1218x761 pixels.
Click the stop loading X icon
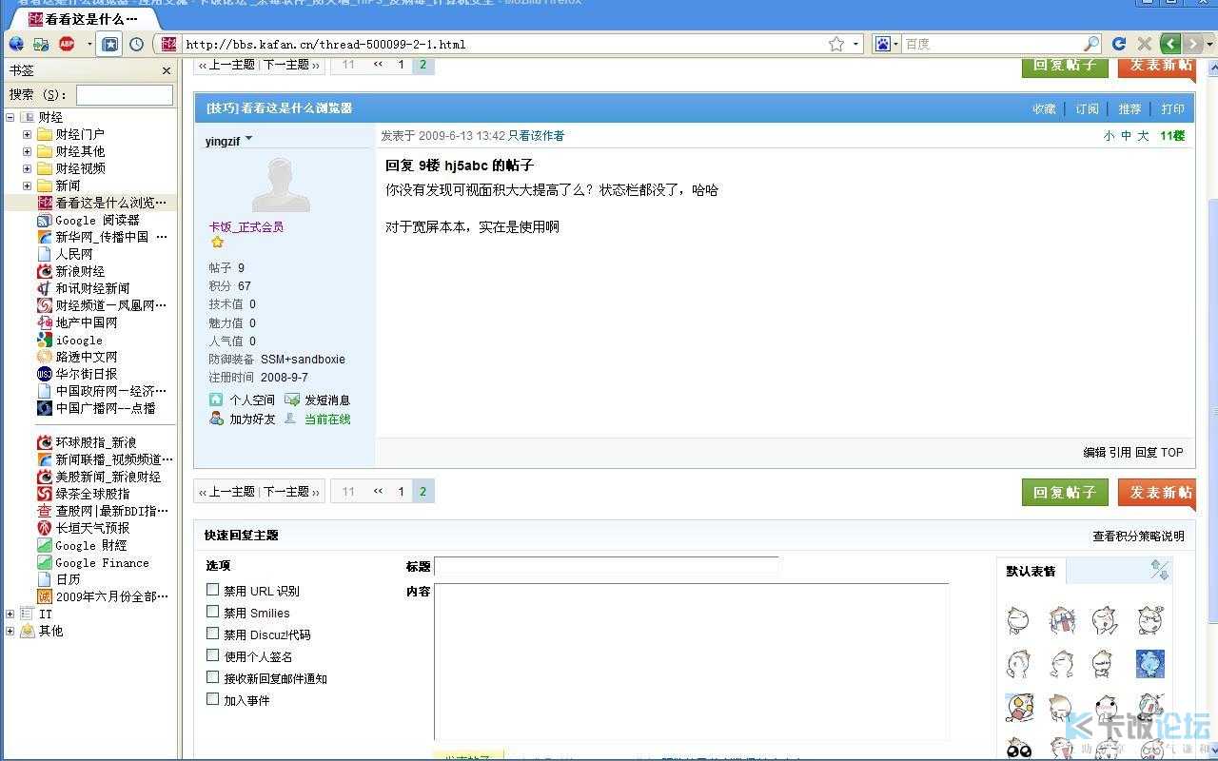[x=1144, y=44]
